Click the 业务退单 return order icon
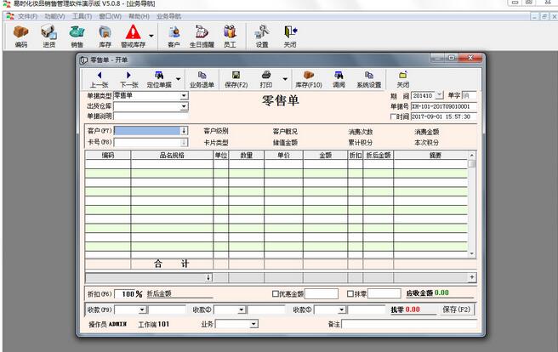The image size is (558, 352). (x=202, y=80)
